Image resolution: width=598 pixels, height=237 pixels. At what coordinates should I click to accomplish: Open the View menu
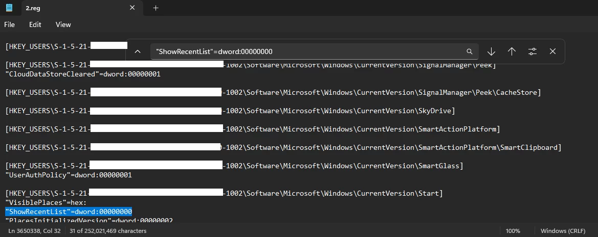pos(63,24)
